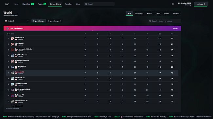Click the Nottingham Albion club crest

coord(12,61)
